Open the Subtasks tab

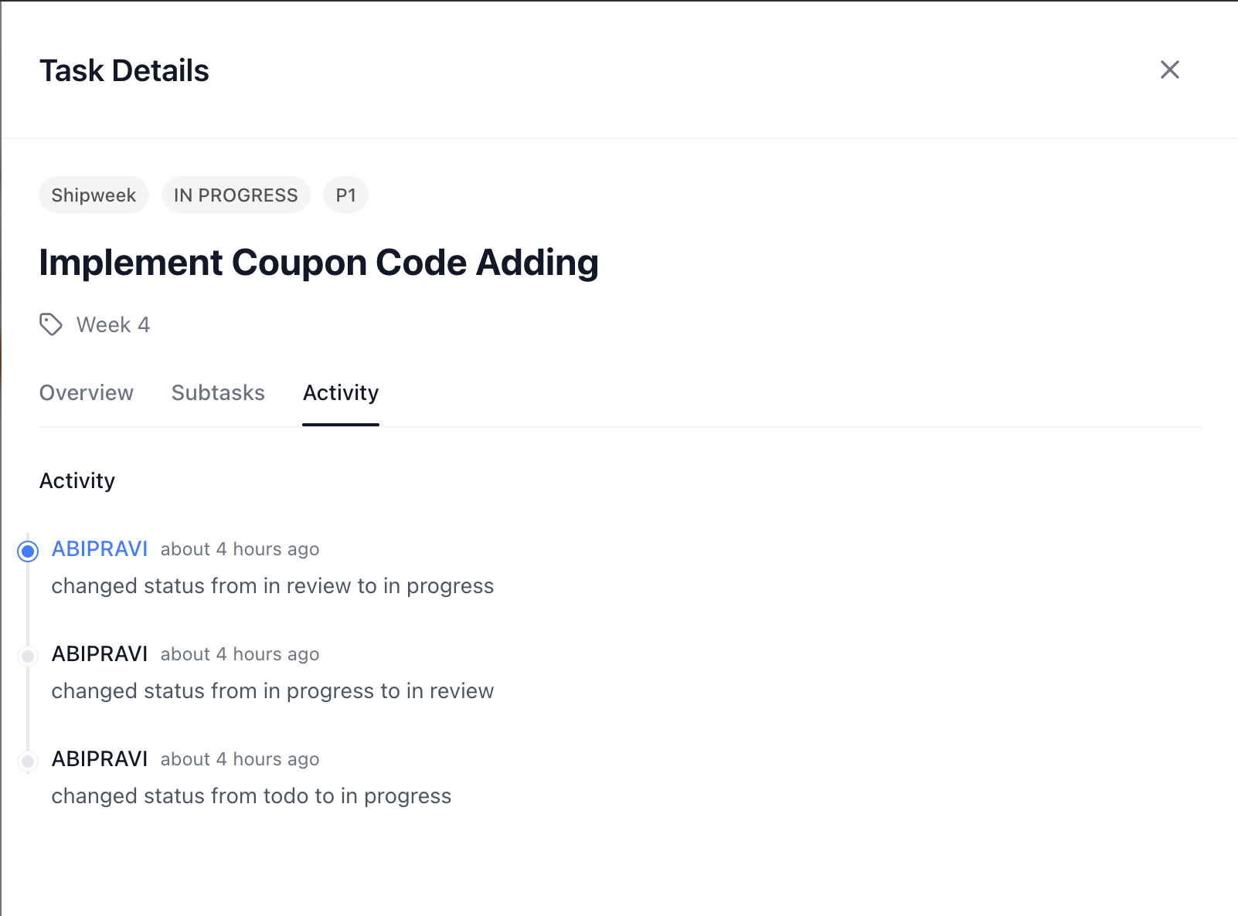pos(218,392)
